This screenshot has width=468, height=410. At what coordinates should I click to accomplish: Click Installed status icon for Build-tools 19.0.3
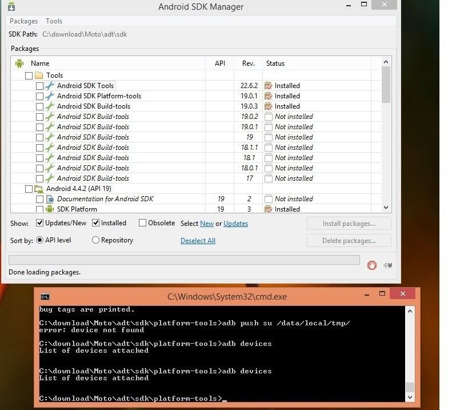(x=269, y=106)
